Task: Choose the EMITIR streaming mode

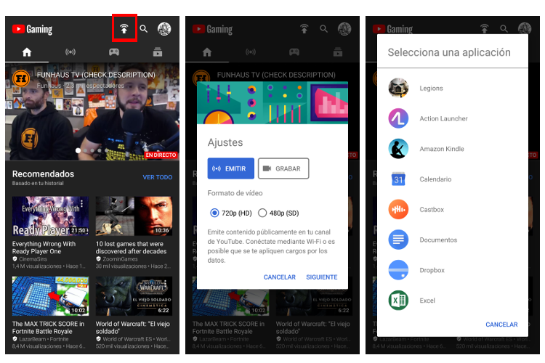Action: click(x=230, y=168)
